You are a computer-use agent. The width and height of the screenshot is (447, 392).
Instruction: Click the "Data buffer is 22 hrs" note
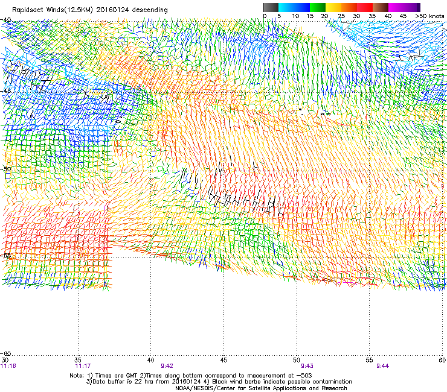coord(124,382)
